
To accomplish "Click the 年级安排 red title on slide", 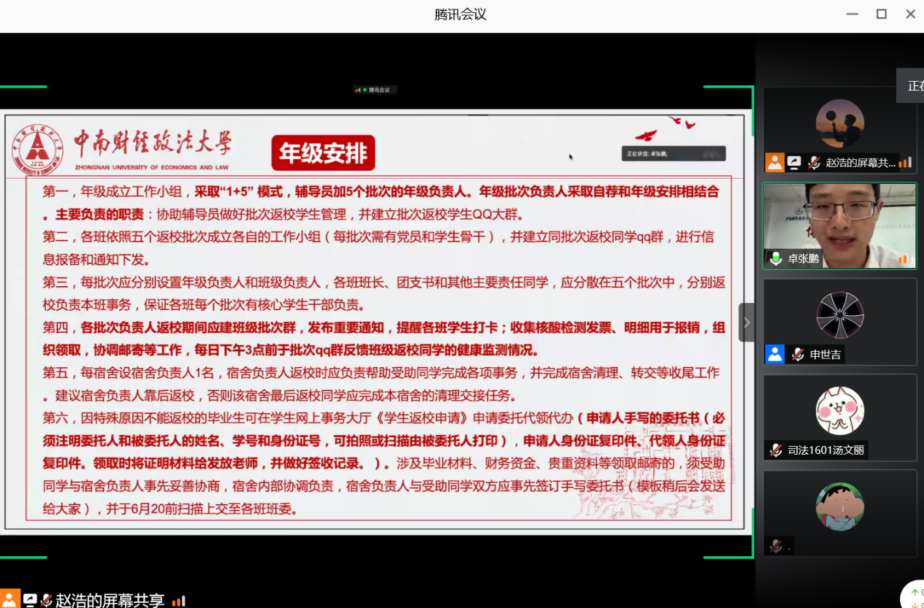I will (x=323, y=153).
